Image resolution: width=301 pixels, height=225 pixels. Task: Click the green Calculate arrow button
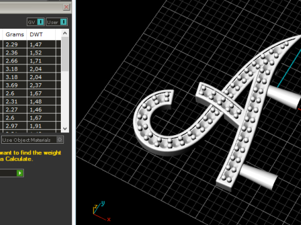tap(20, 173)
